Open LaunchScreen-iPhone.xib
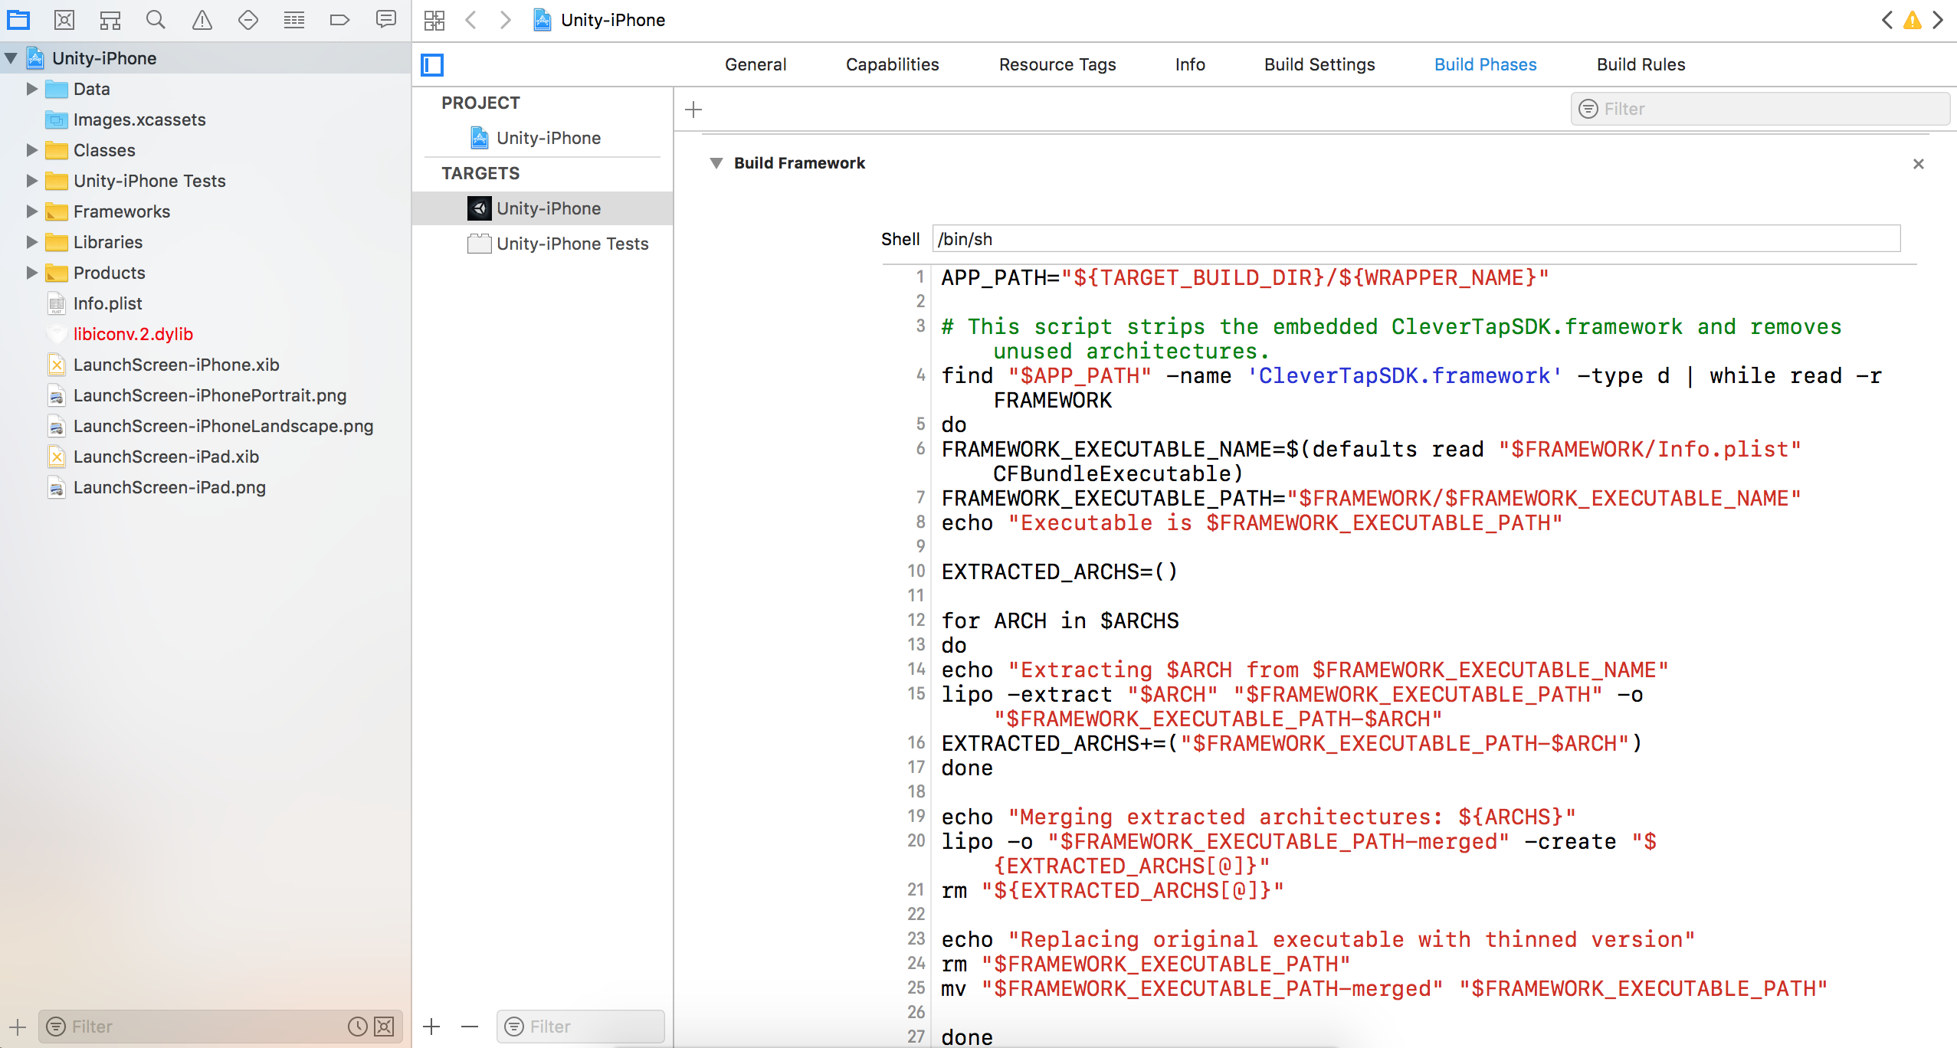This screenshot has height=1048, width=1957. tap(176, 365)
